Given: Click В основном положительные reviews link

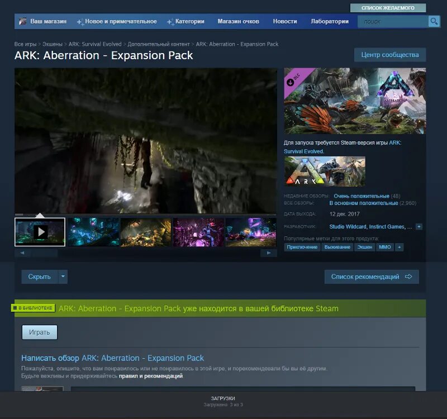Looking at the screenshot, I should (364, 203).
